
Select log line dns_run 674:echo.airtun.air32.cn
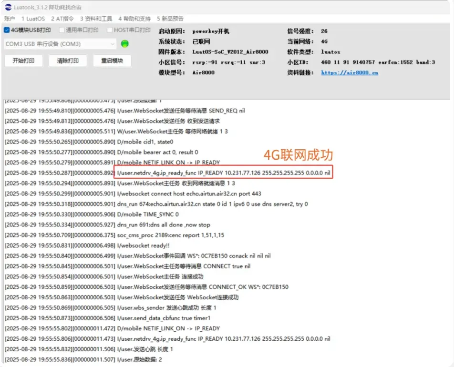156,204
